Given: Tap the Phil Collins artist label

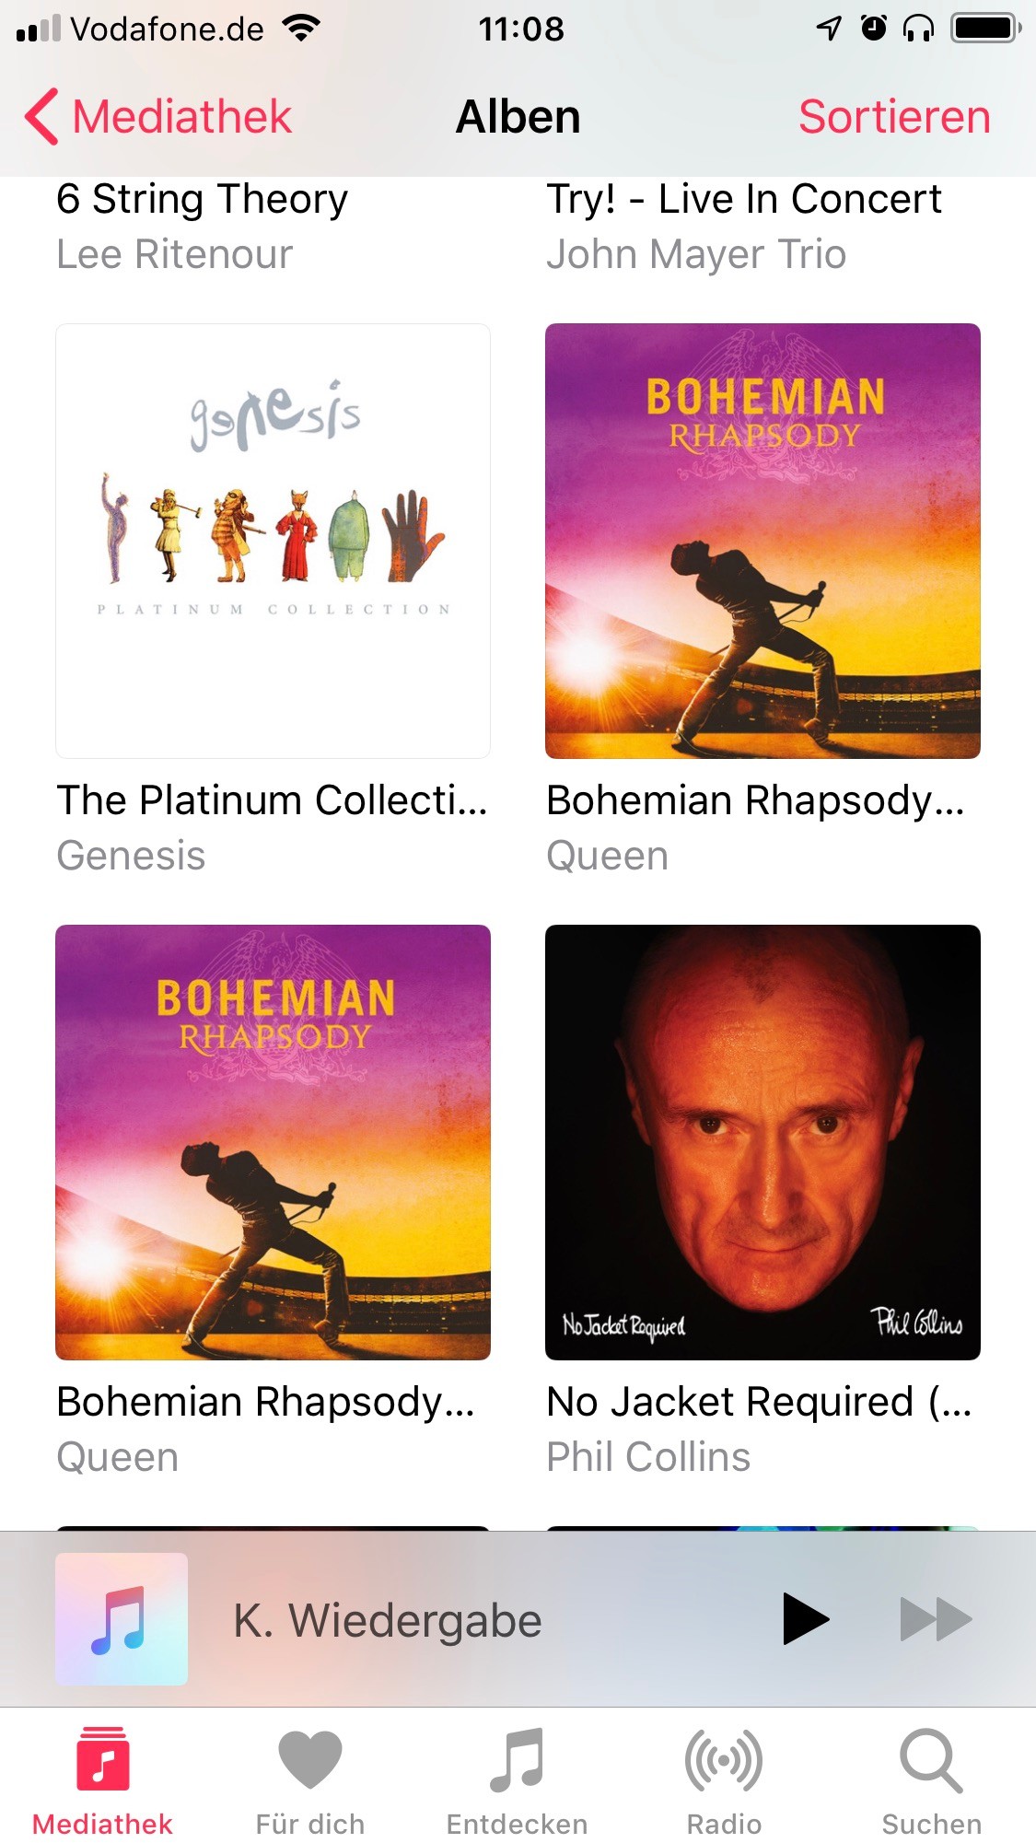Looking at the screenshot, I should coord(648,1457).
